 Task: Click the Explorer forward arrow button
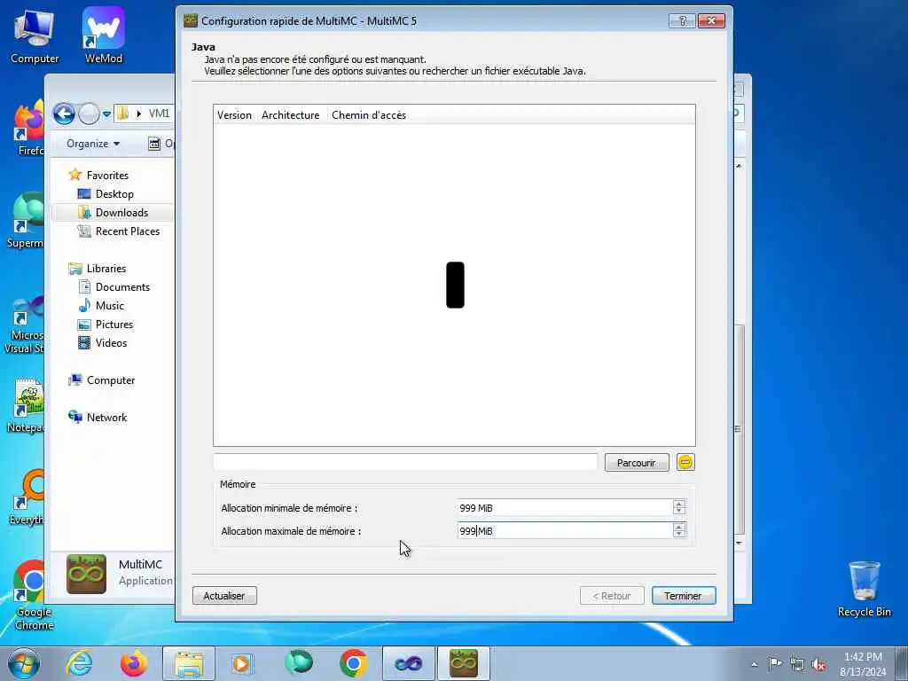point(89,113)
